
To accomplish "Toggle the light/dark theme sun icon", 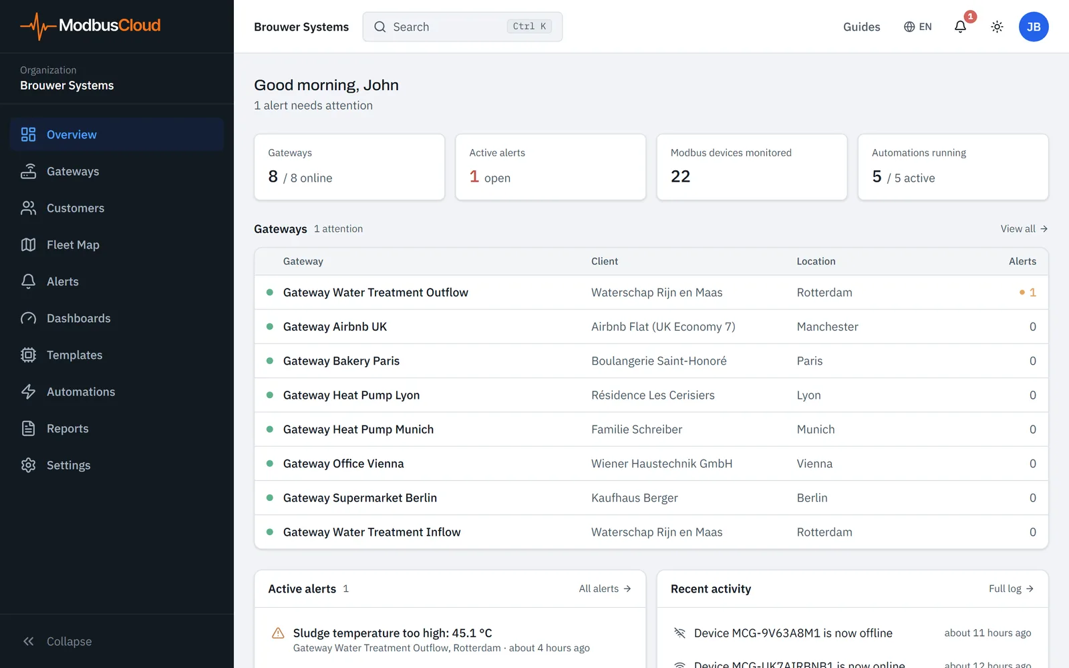I will (997, 27).
